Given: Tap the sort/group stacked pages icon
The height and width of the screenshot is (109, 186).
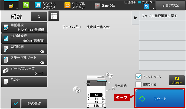Looking at the screenshot, I should (x=6, y=71).
